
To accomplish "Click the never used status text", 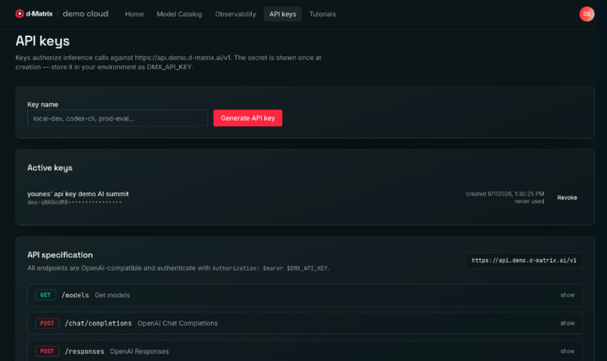I will click(x=529, y=201).
